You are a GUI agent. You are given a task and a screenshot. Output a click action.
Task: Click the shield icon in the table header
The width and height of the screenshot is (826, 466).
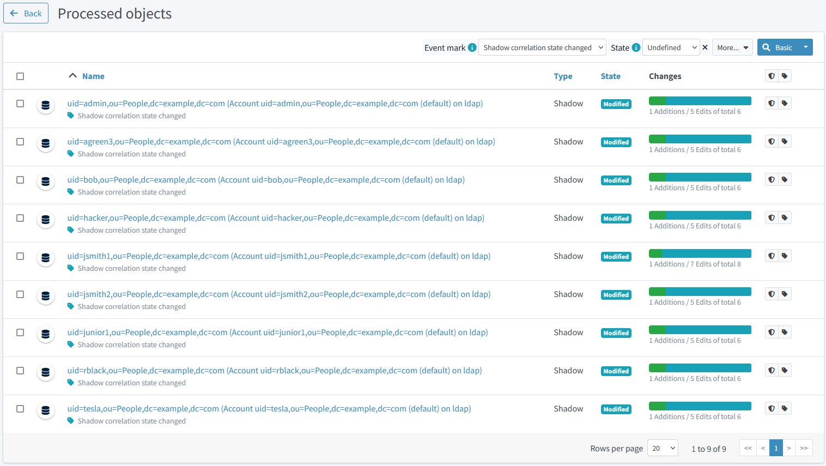[x=771, y=76]
